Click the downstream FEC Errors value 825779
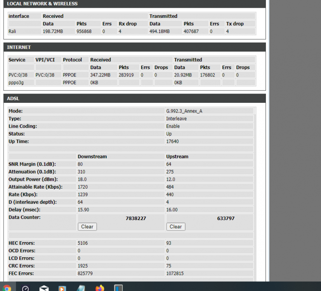The height and width of the screenshot is (291, 321). tap(85, 274)
